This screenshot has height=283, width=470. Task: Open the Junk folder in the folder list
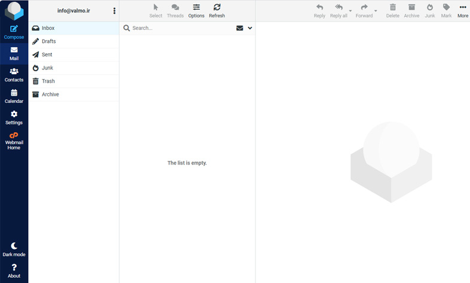pos(47,68)
